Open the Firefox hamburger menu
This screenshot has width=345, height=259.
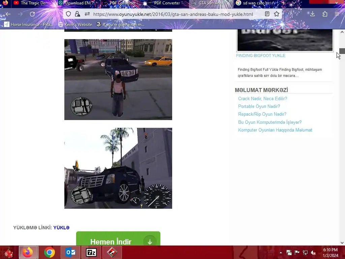coord(337,14)
